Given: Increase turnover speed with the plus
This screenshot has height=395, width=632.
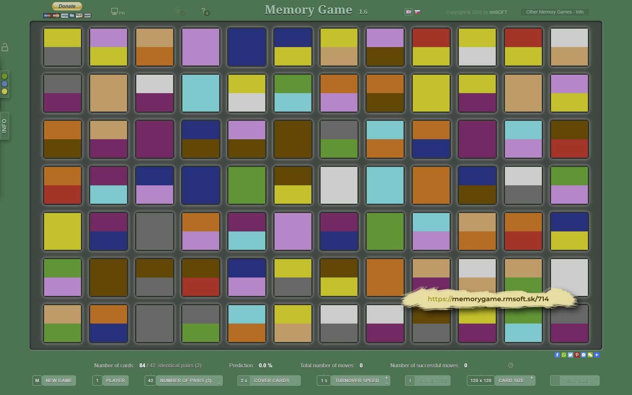Looking at the screenshot, I should 386,378.
